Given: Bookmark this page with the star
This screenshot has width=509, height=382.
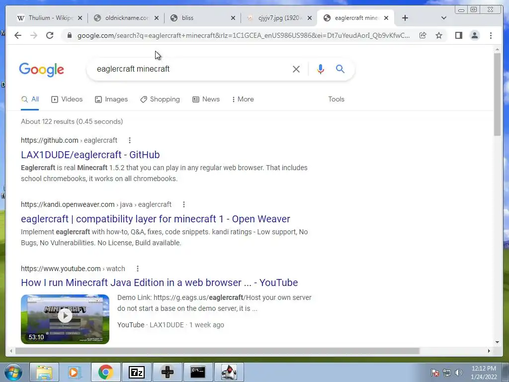Looking at the screenshot, I should (x=439, y=35).
